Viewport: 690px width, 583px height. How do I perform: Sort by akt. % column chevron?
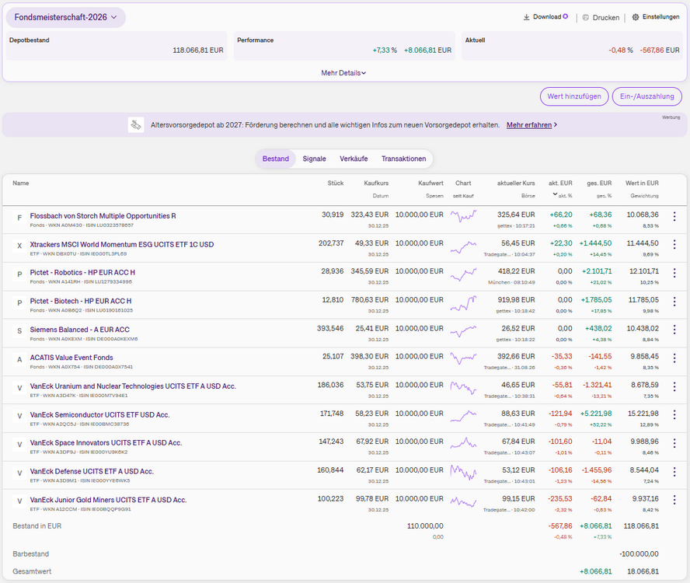point(556,194)
